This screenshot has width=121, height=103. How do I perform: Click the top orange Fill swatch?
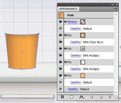pyautogui.click(x=83, y=35)
